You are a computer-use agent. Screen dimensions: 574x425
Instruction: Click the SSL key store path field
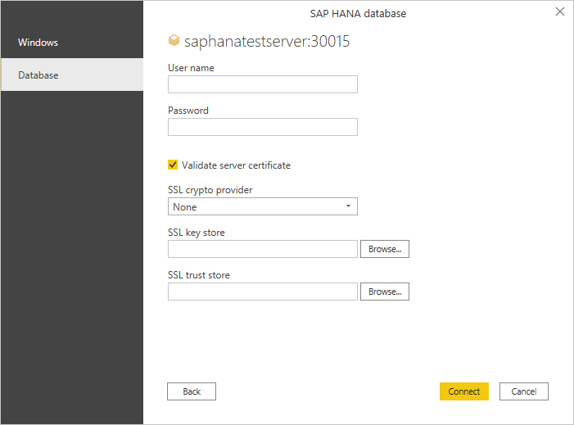pyautogui.click(x=263, y=249)
